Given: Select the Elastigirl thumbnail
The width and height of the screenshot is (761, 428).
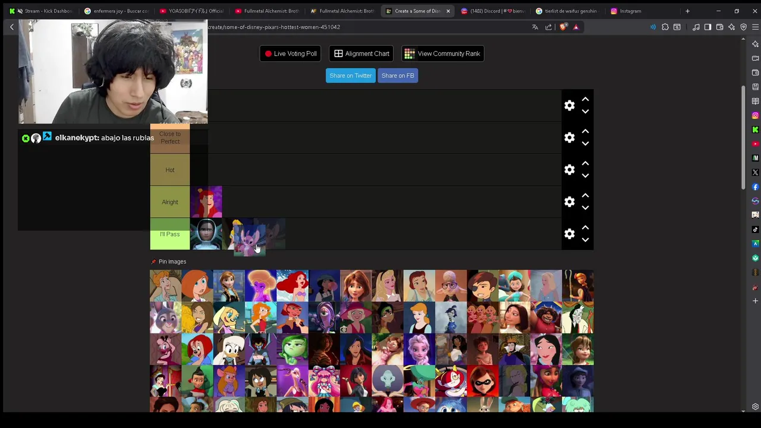Looking at the screenshot, I should point(483,382).
